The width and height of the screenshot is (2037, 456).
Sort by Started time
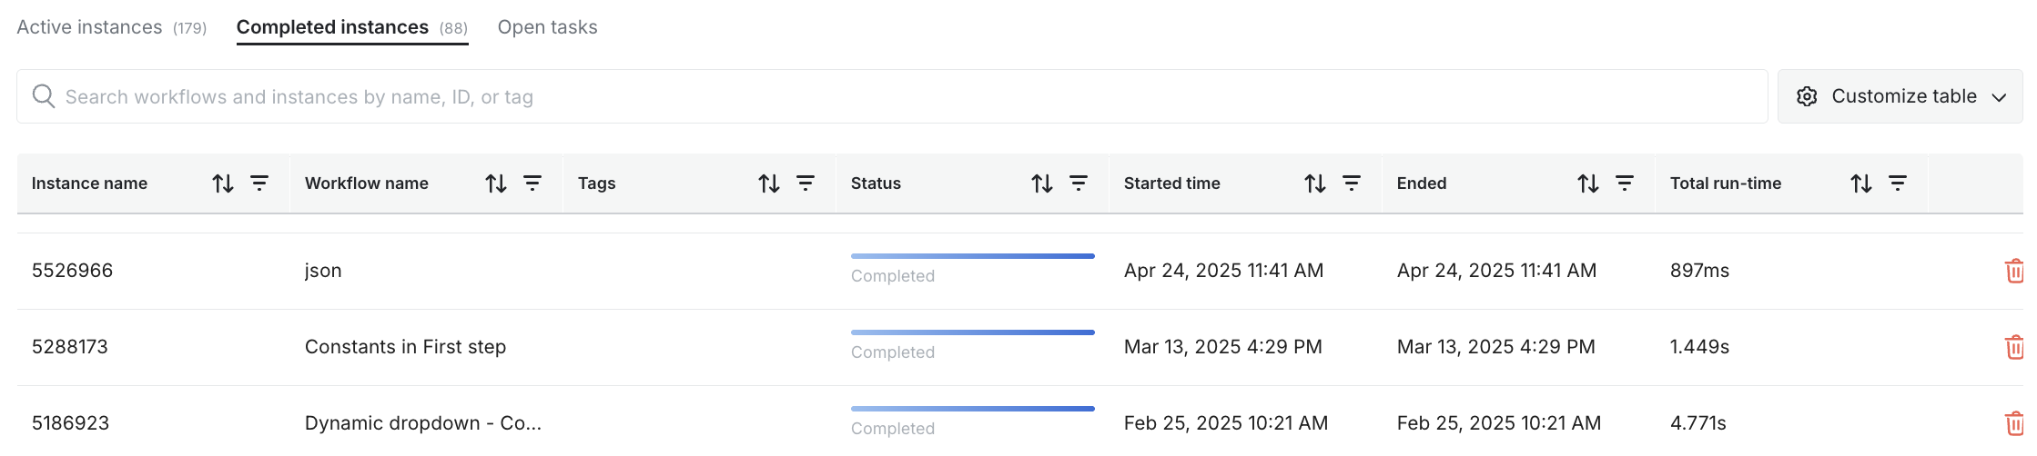point(1315,183)
